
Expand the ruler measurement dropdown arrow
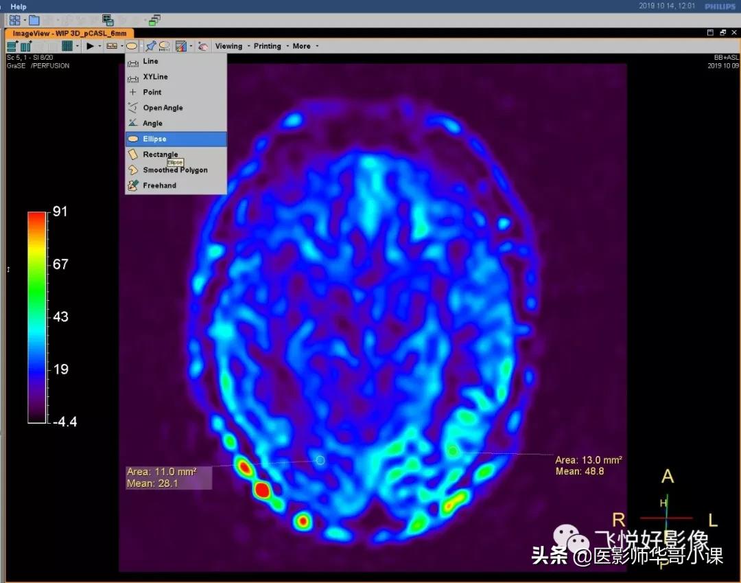[122, 46]
